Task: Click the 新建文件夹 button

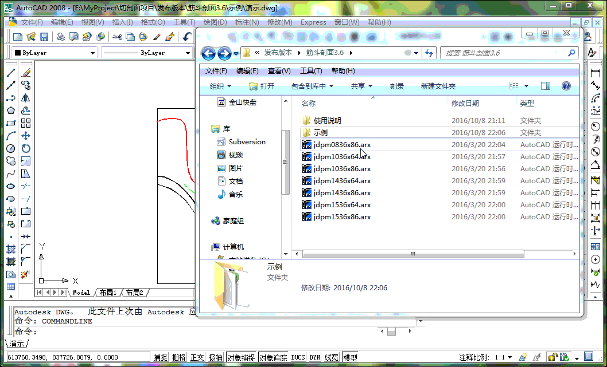Action: point(438,86)
